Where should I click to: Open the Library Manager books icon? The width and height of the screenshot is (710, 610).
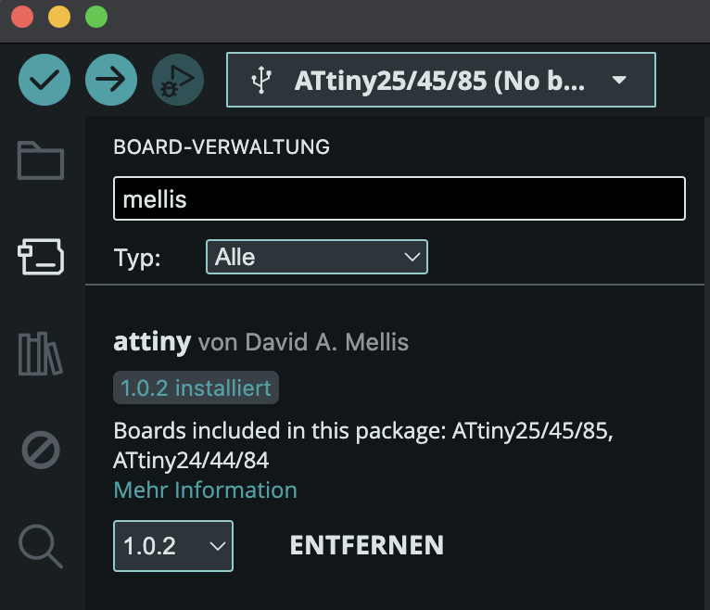41,354
